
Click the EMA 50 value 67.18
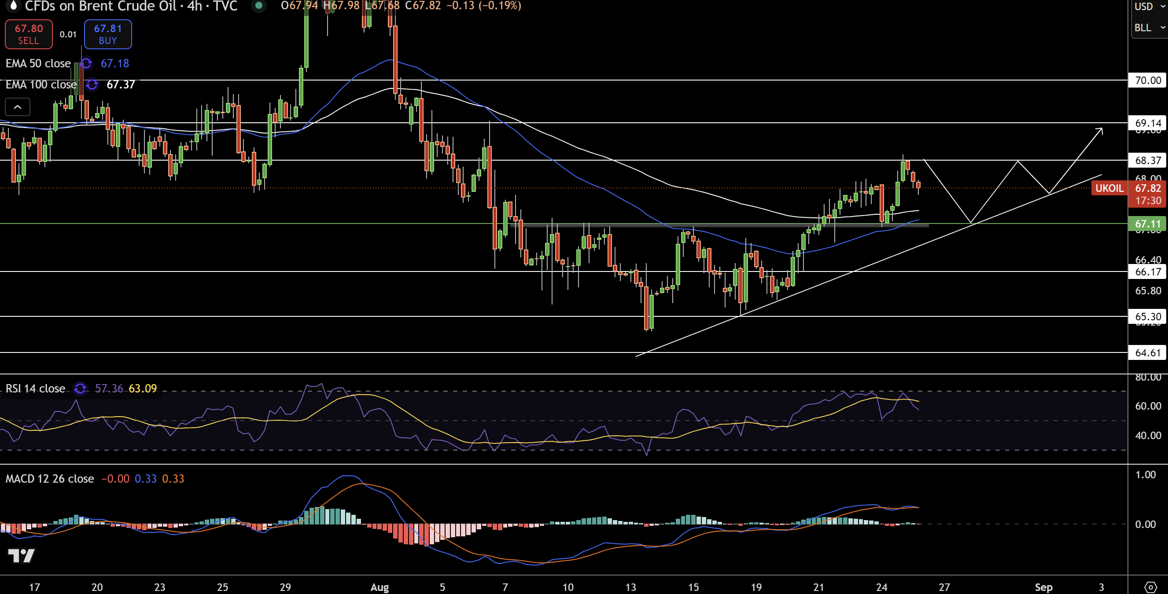coord(115,63)
